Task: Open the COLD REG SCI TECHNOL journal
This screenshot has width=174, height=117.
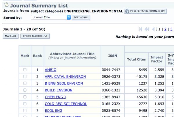Action: coord(66,104)
